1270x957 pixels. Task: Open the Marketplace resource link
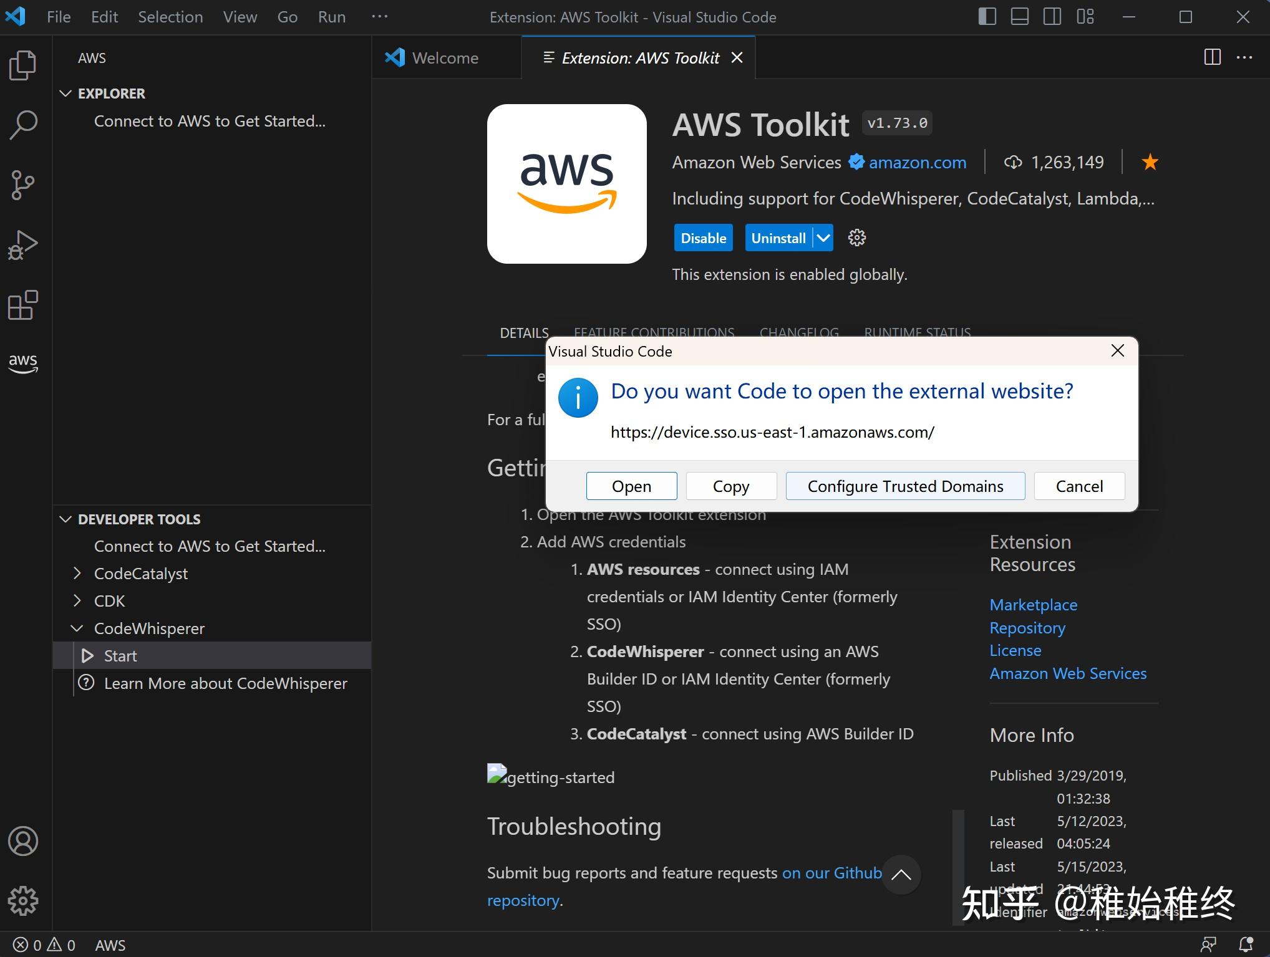click(x=1033, y=604)
